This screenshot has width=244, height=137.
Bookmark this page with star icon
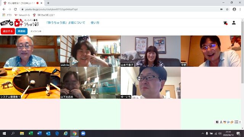[x=227, y=9]
